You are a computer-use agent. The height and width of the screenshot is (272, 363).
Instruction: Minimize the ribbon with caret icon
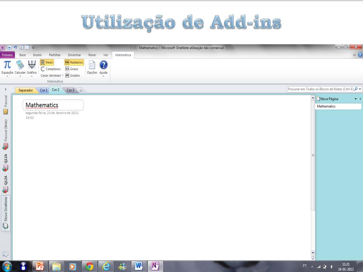coord(354,55)
